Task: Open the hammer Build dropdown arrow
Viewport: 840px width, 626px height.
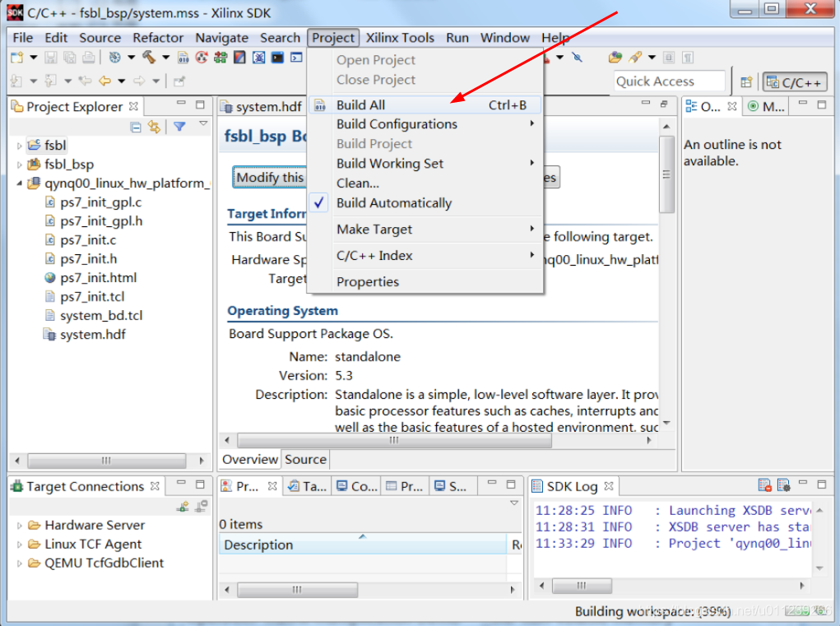Action: (165, 58)
